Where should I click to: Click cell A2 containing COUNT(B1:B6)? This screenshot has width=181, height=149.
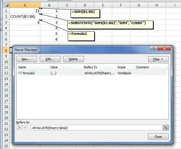25,16
